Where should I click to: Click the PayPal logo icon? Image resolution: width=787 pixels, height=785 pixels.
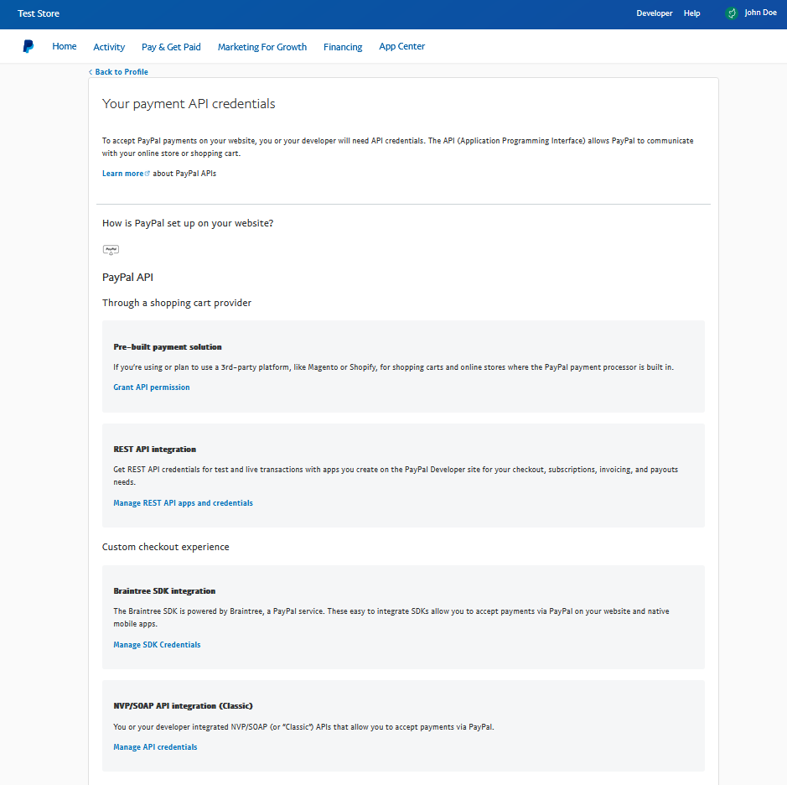click(x=28, y=46)
